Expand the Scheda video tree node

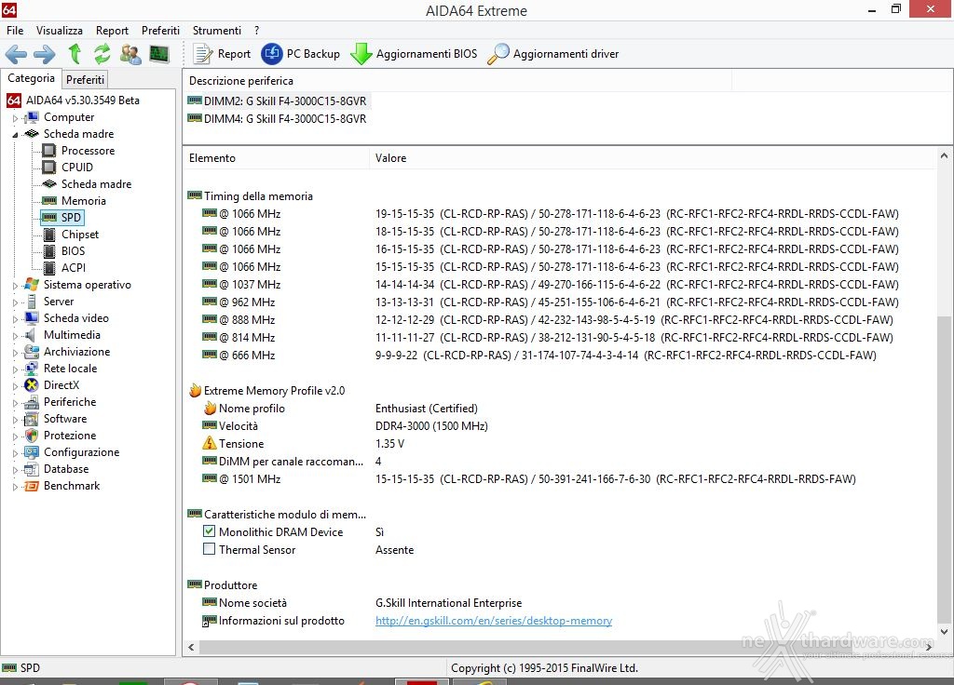pos(15,318)
